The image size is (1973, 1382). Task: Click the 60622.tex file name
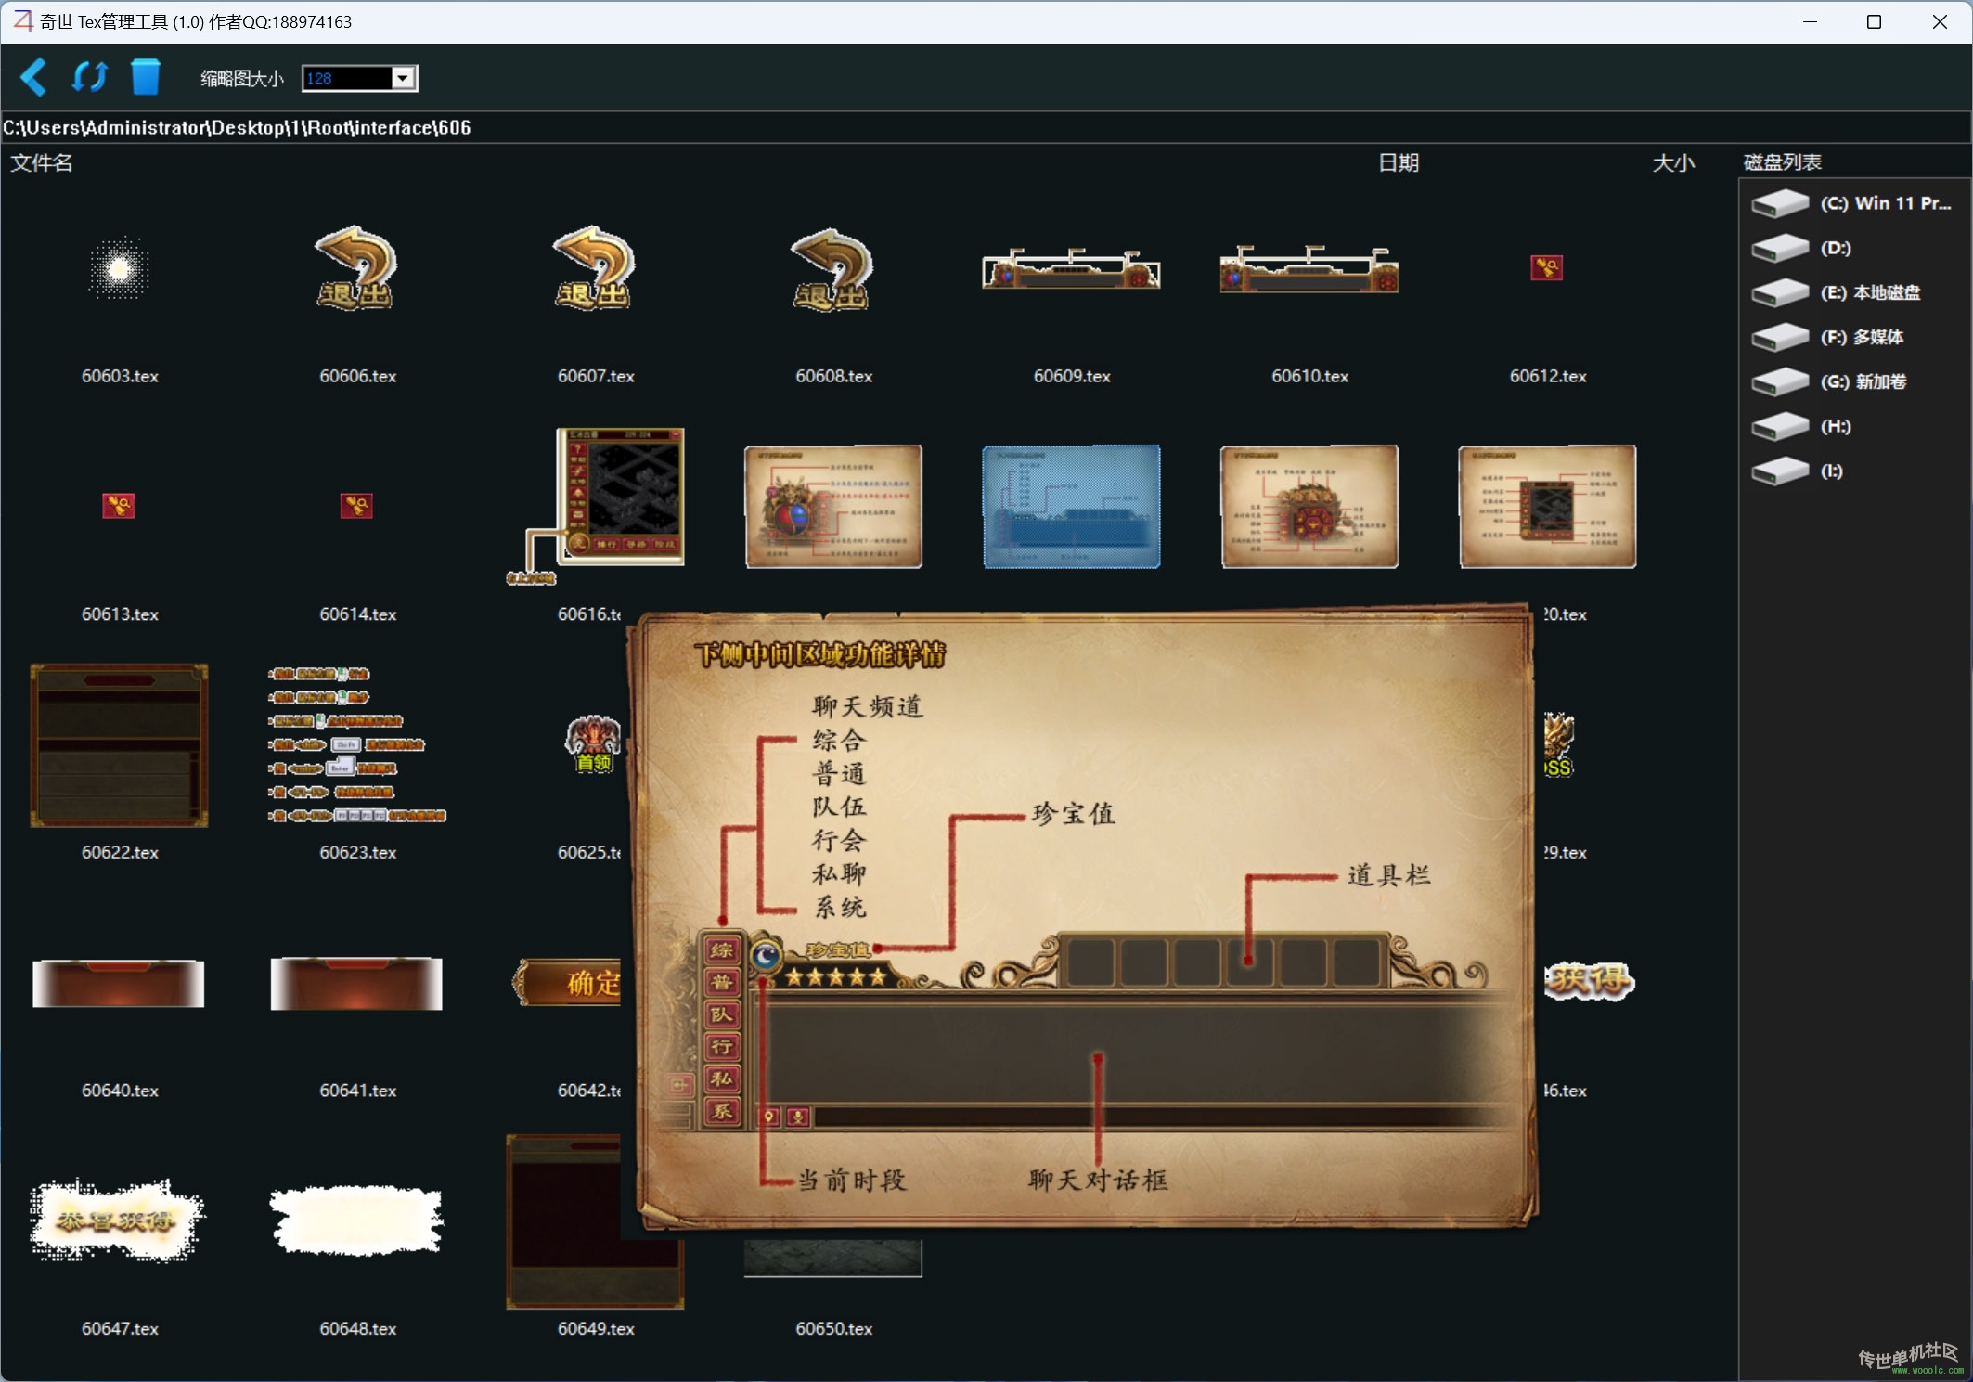coord(120,852)
